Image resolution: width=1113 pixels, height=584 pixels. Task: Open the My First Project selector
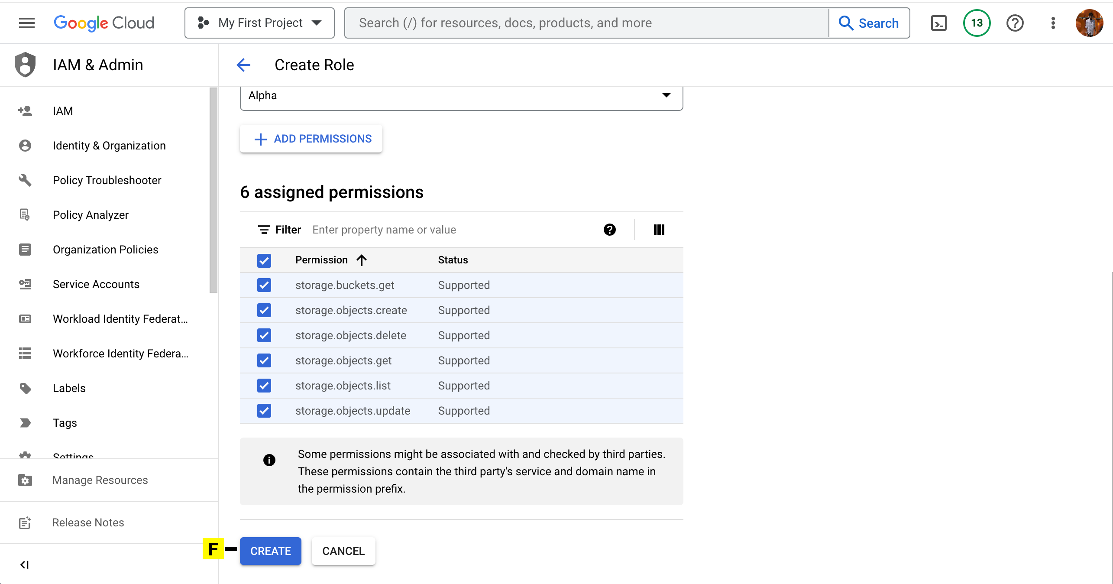point(259,23)
